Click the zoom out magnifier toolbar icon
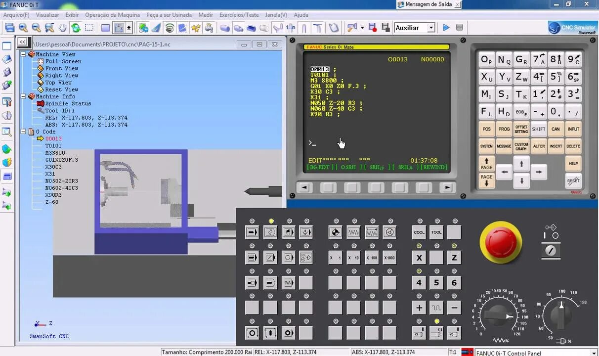The height and width of the screenshot is (356, 599). point(36,28)
